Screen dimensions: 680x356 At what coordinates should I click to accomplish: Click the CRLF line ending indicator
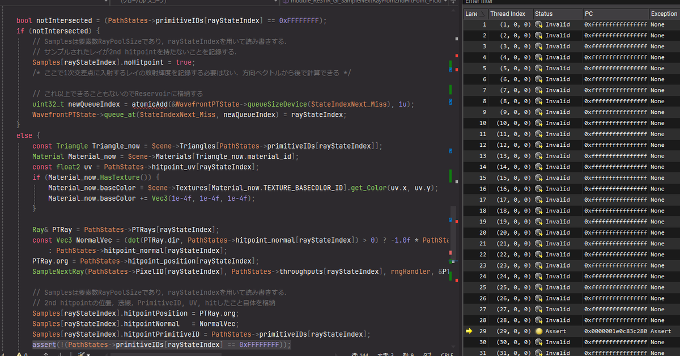[447, 354]
